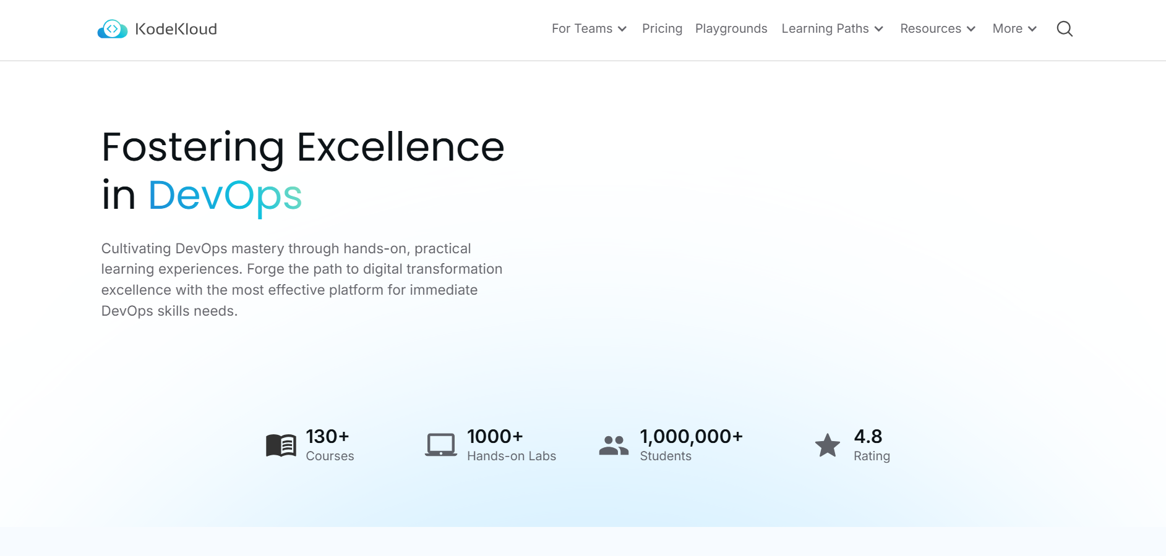Click the 4.8 Rating text
Image resolution: width=1166 pixels, height=556 pixels.
click(x=872, y=445)
